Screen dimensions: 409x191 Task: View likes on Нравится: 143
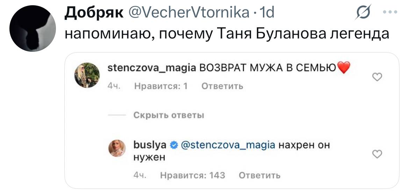(x=192, y=175)
